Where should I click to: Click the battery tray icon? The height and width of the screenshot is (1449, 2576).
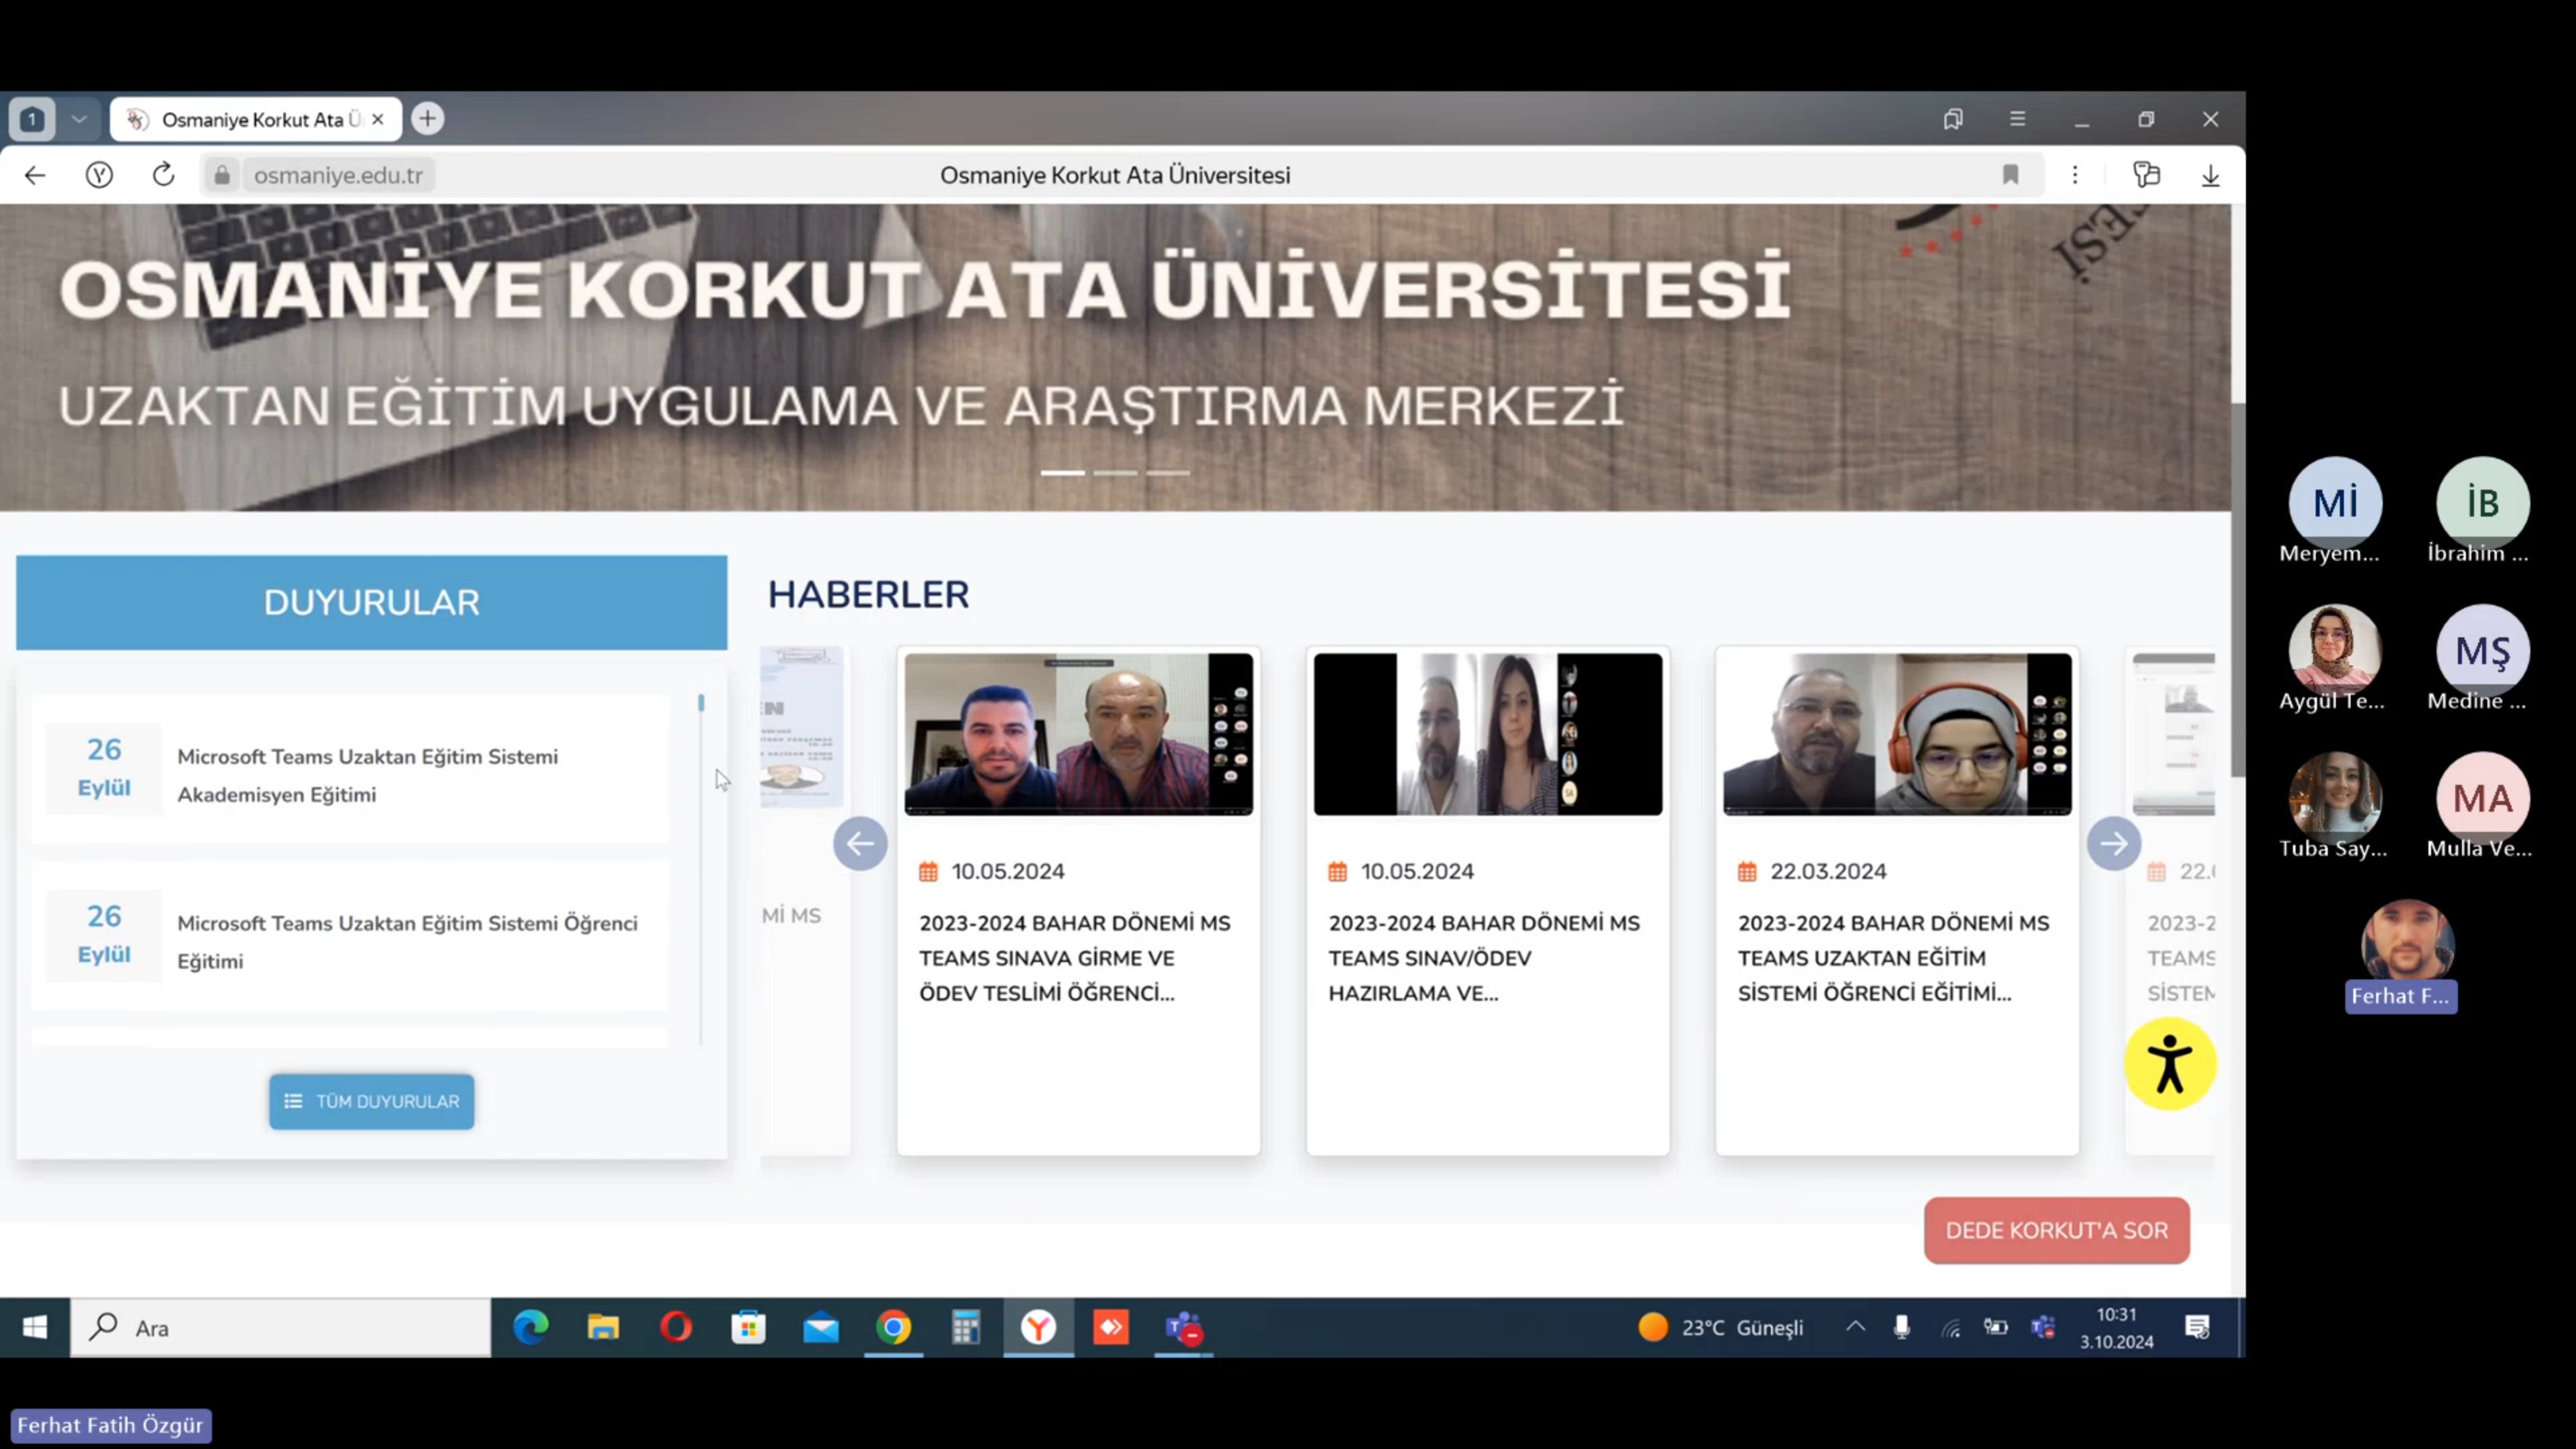pyautogui.click(x=1996, y=1327)
